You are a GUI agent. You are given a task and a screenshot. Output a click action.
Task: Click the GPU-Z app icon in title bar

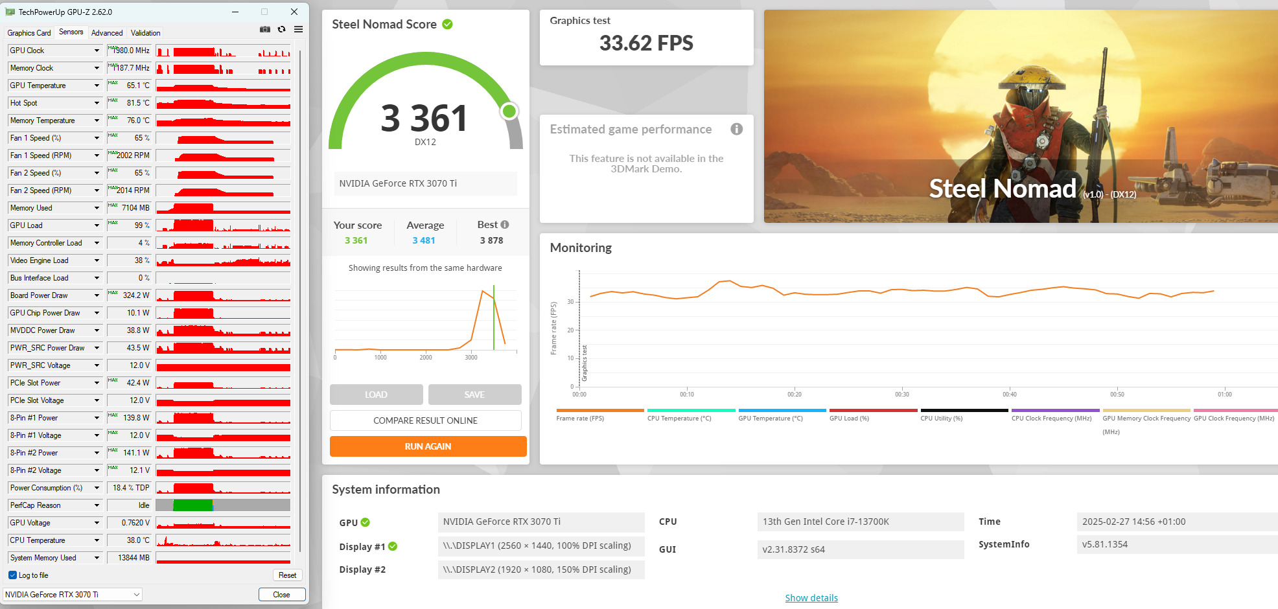[10, 12]
